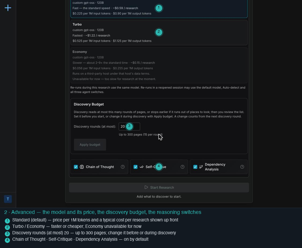
Task: Click the play icon on Start Research
Action: click(x=146, y=187)
